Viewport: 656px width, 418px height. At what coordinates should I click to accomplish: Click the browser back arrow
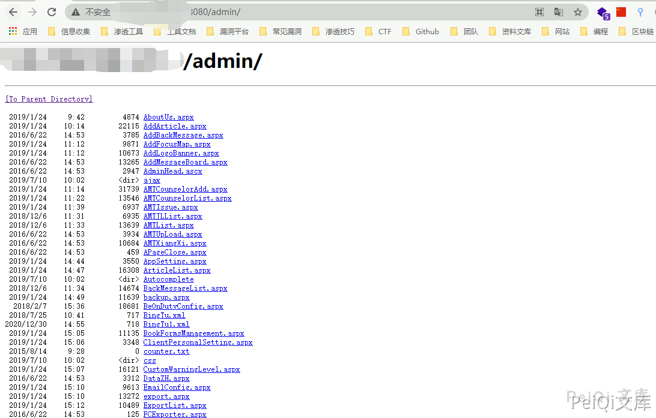click(13, 12)
